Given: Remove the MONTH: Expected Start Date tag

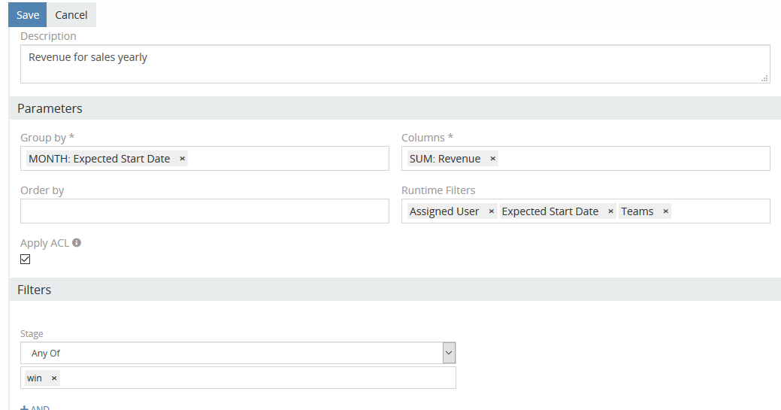Looking at the screenshot, I should click(x=182, y=159).
